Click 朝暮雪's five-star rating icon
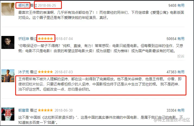Image resolution: width=194 pixels, height=126 pixels. pyautogui.click(x=45, y=110)
